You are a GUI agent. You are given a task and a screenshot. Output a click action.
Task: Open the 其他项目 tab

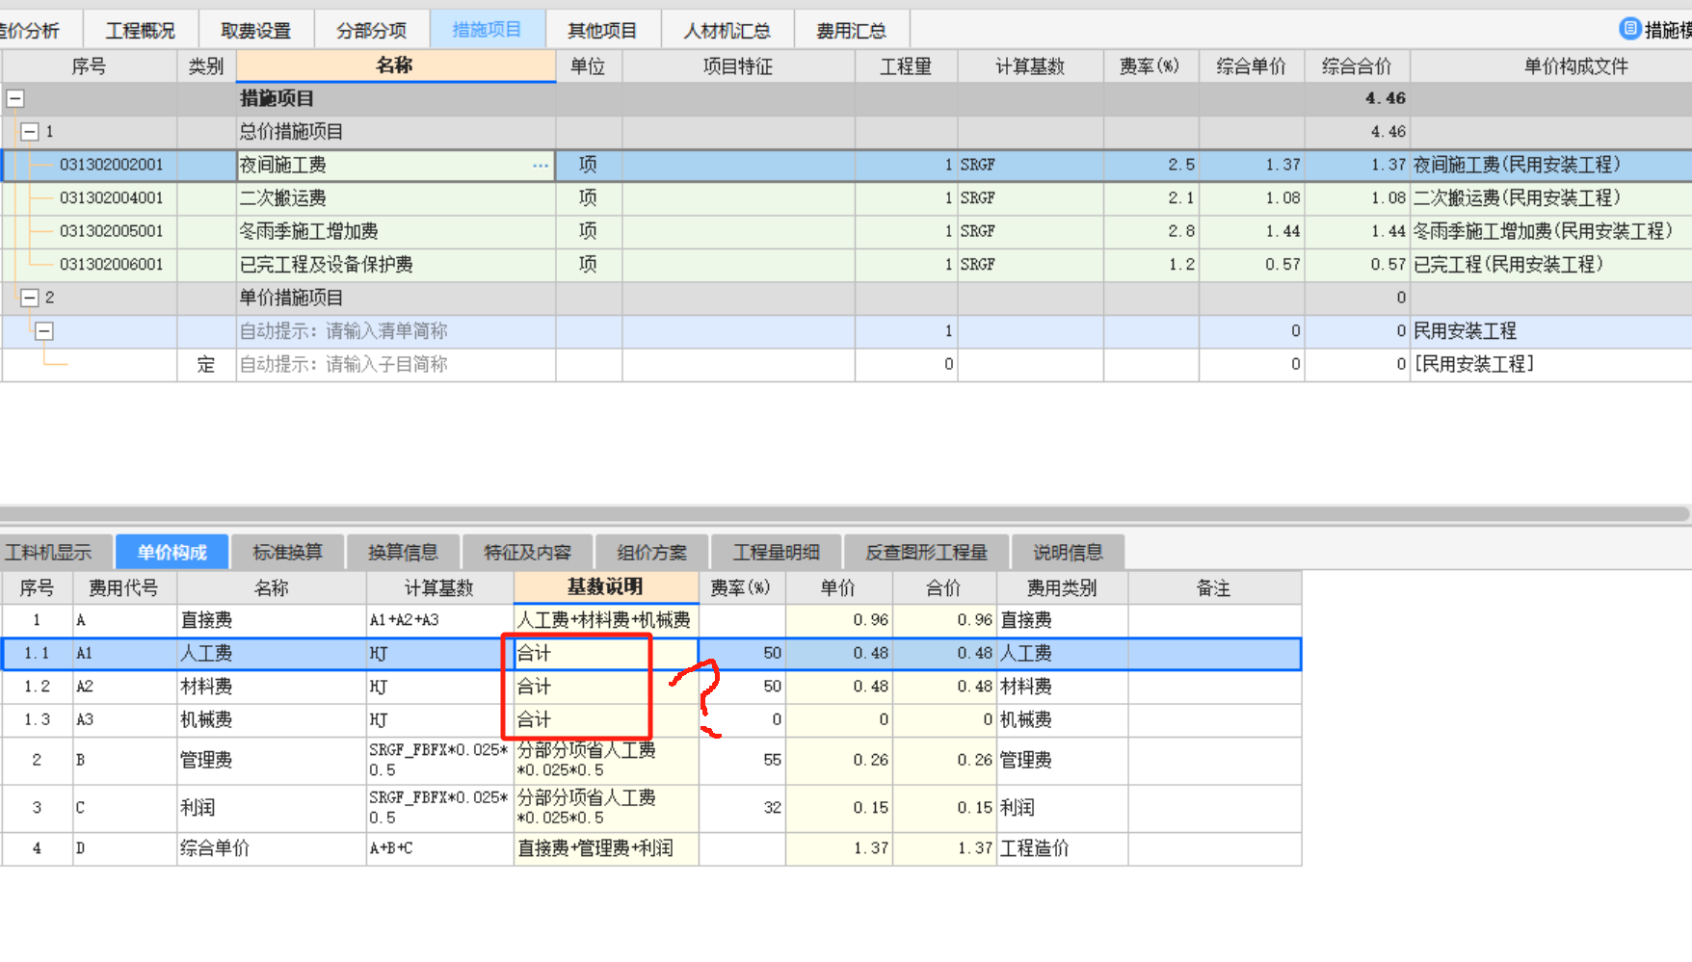click(603, 31)
